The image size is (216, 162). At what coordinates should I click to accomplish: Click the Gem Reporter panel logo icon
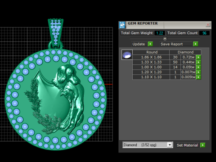click(122, 25)
